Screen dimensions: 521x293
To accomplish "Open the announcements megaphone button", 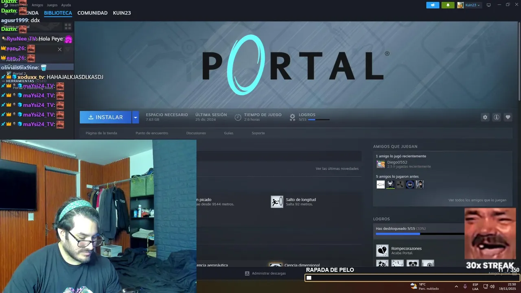I will tap(433, 5).
